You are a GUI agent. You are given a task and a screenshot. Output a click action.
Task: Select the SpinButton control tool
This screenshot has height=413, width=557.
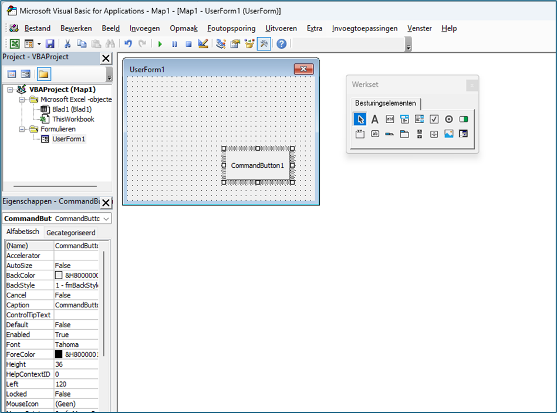pos(434,134)
